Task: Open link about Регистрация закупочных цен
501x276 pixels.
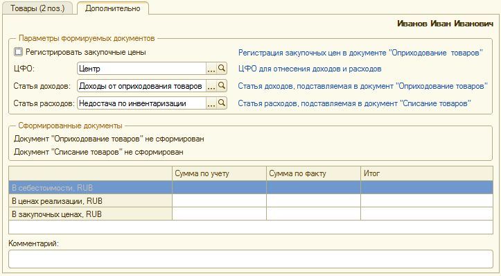Action: point(360,53)
